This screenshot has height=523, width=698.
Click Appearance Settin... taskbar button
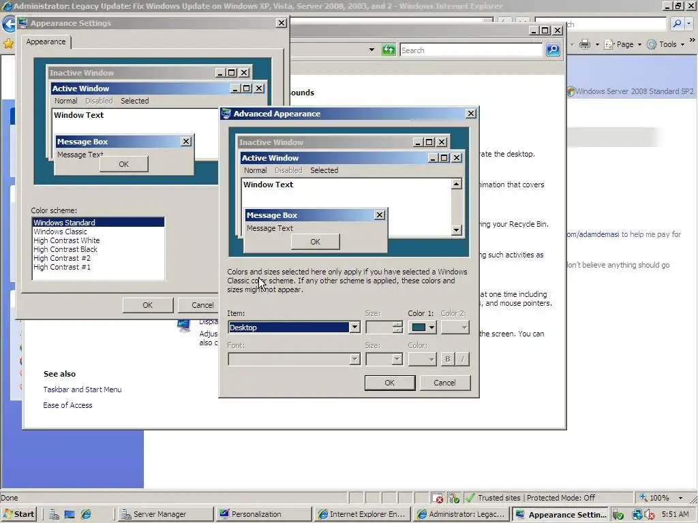[x=560, y=514]
